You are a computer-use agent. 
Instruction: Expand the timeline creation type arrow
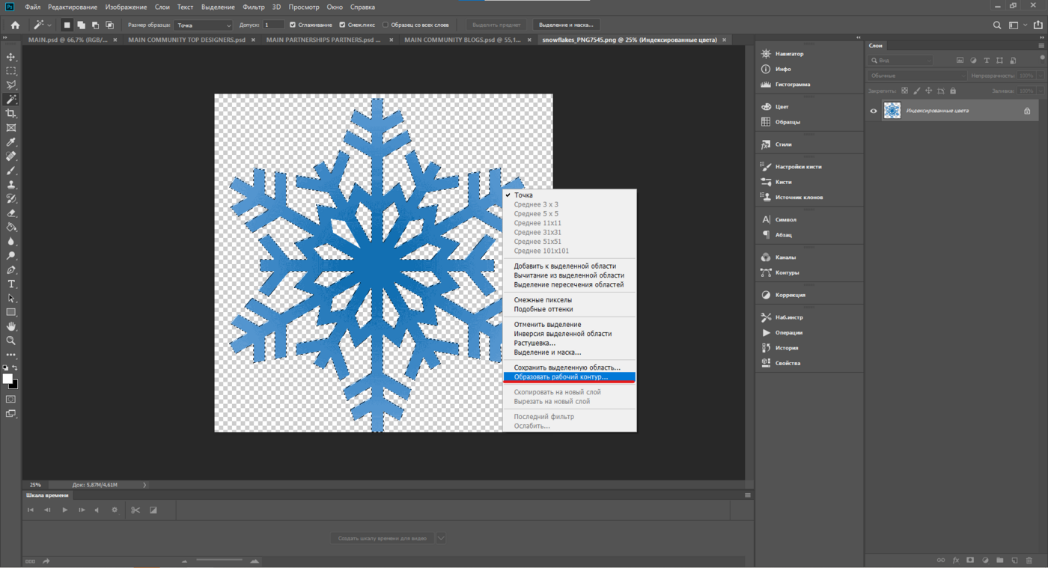click(441, 538)
